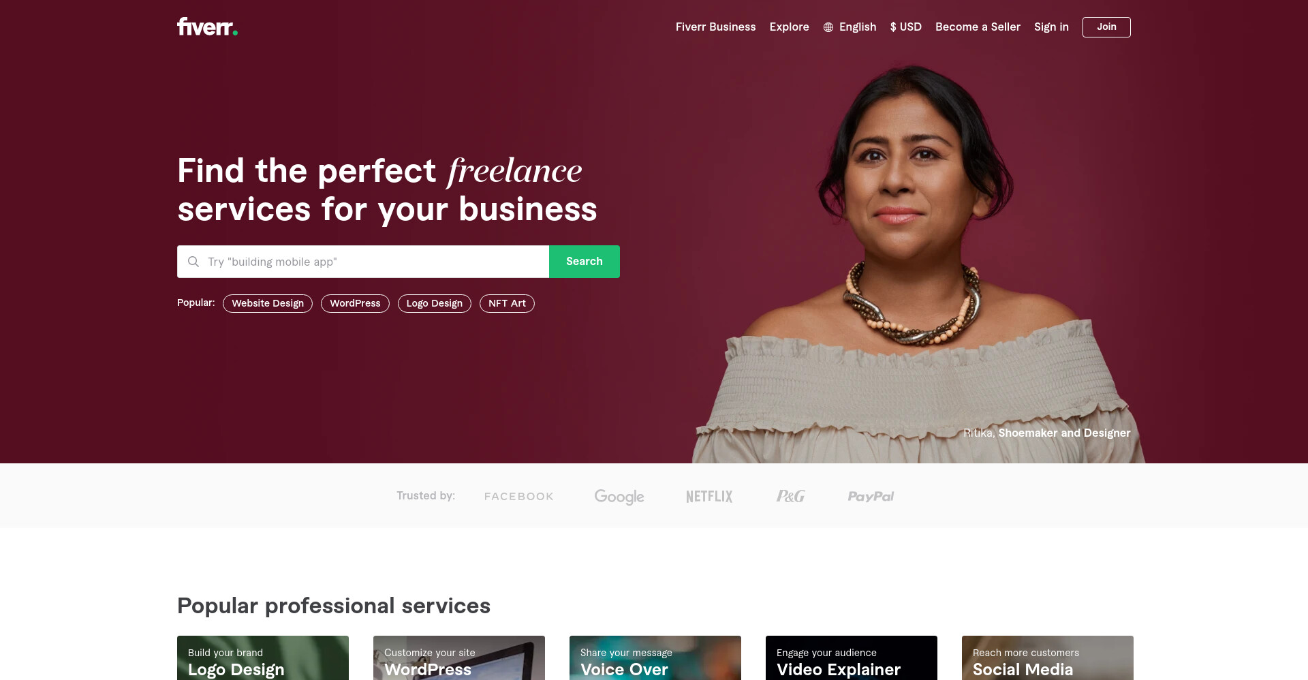Select the Website Design popular tag
The height and width of the screenshot is (680, 1308).
(x=268, y=303)
